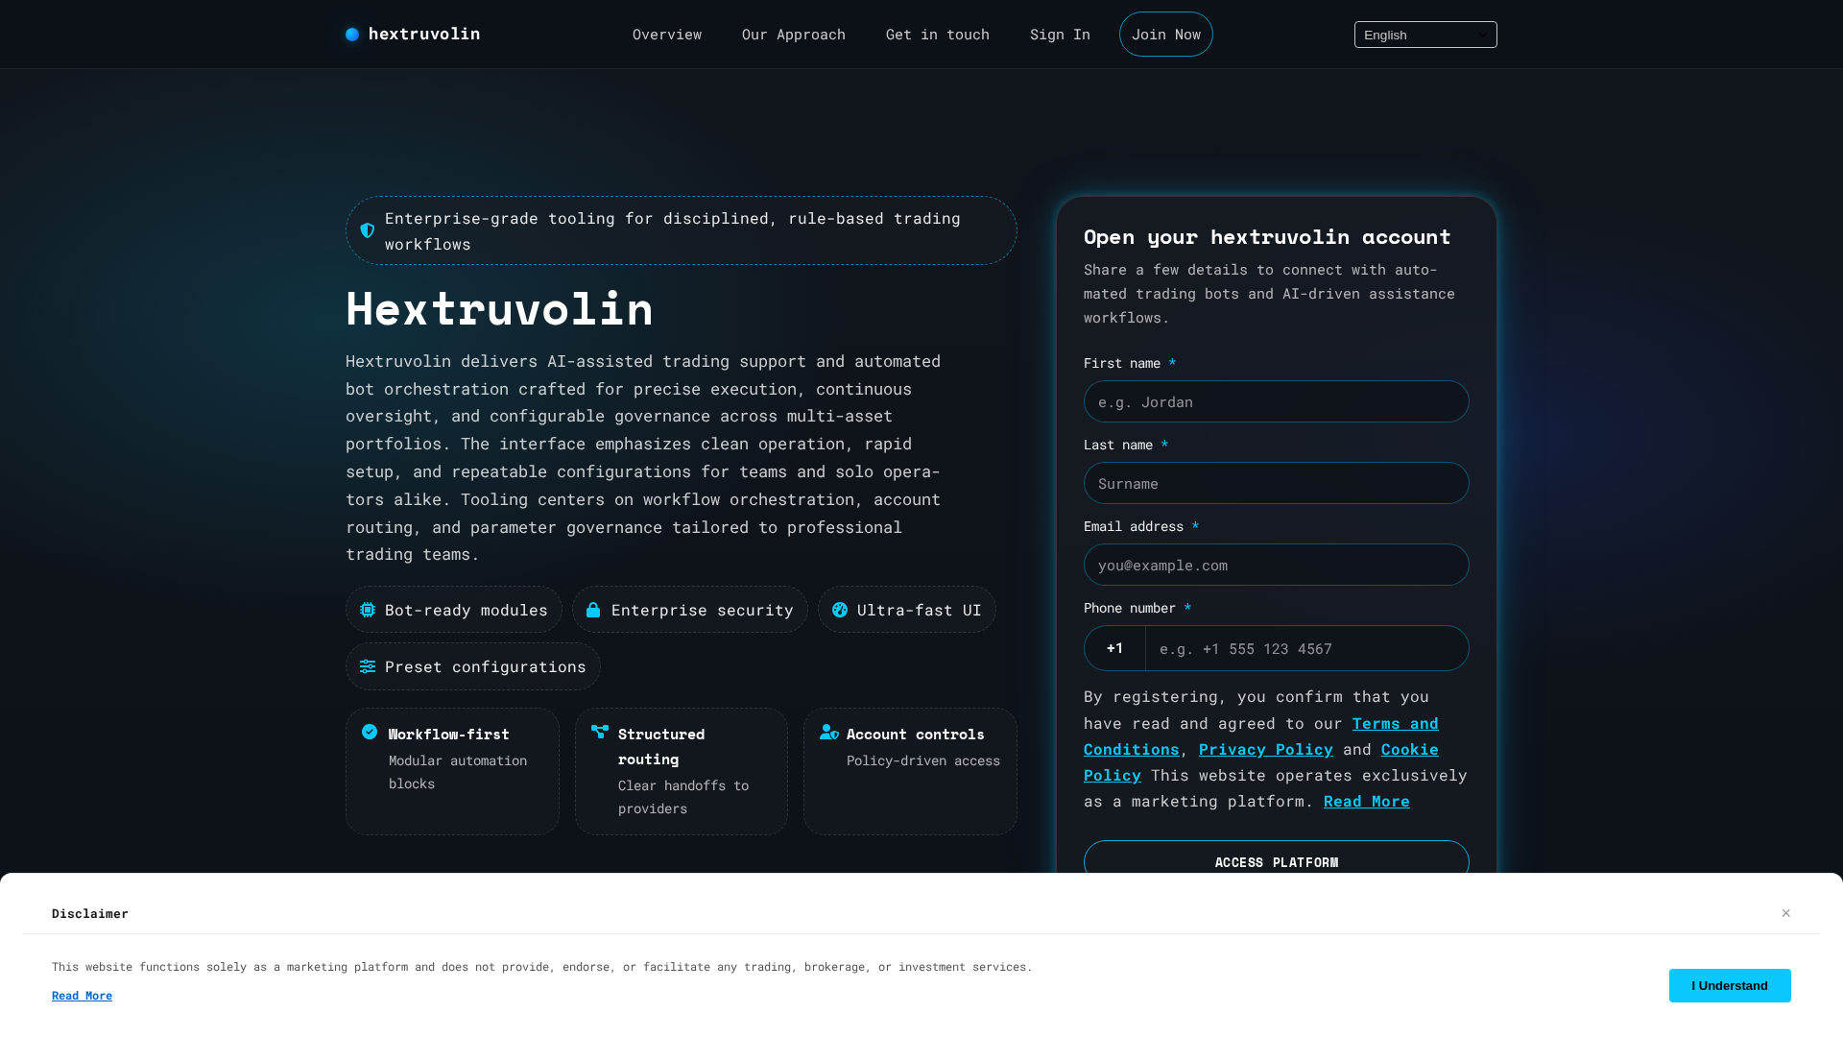
Task: Click the Hextruvolin main heading
Action: [x=499, y=308]
